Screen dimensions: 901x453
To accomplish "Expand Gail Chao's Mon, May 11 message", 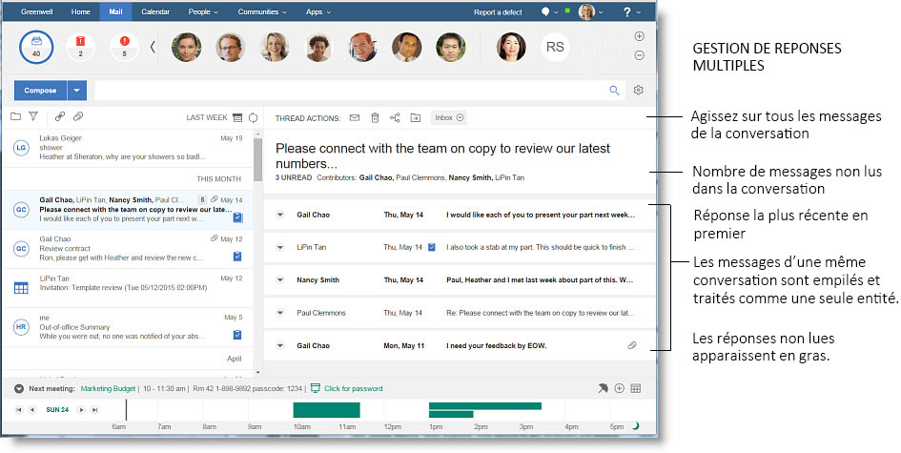I will (x=280, y=346).
